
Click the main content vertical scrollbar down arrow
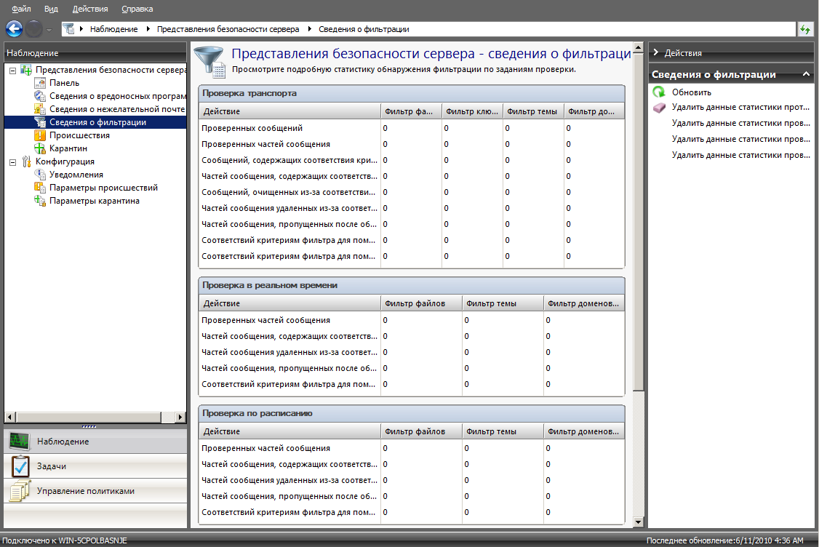point(639,522)
